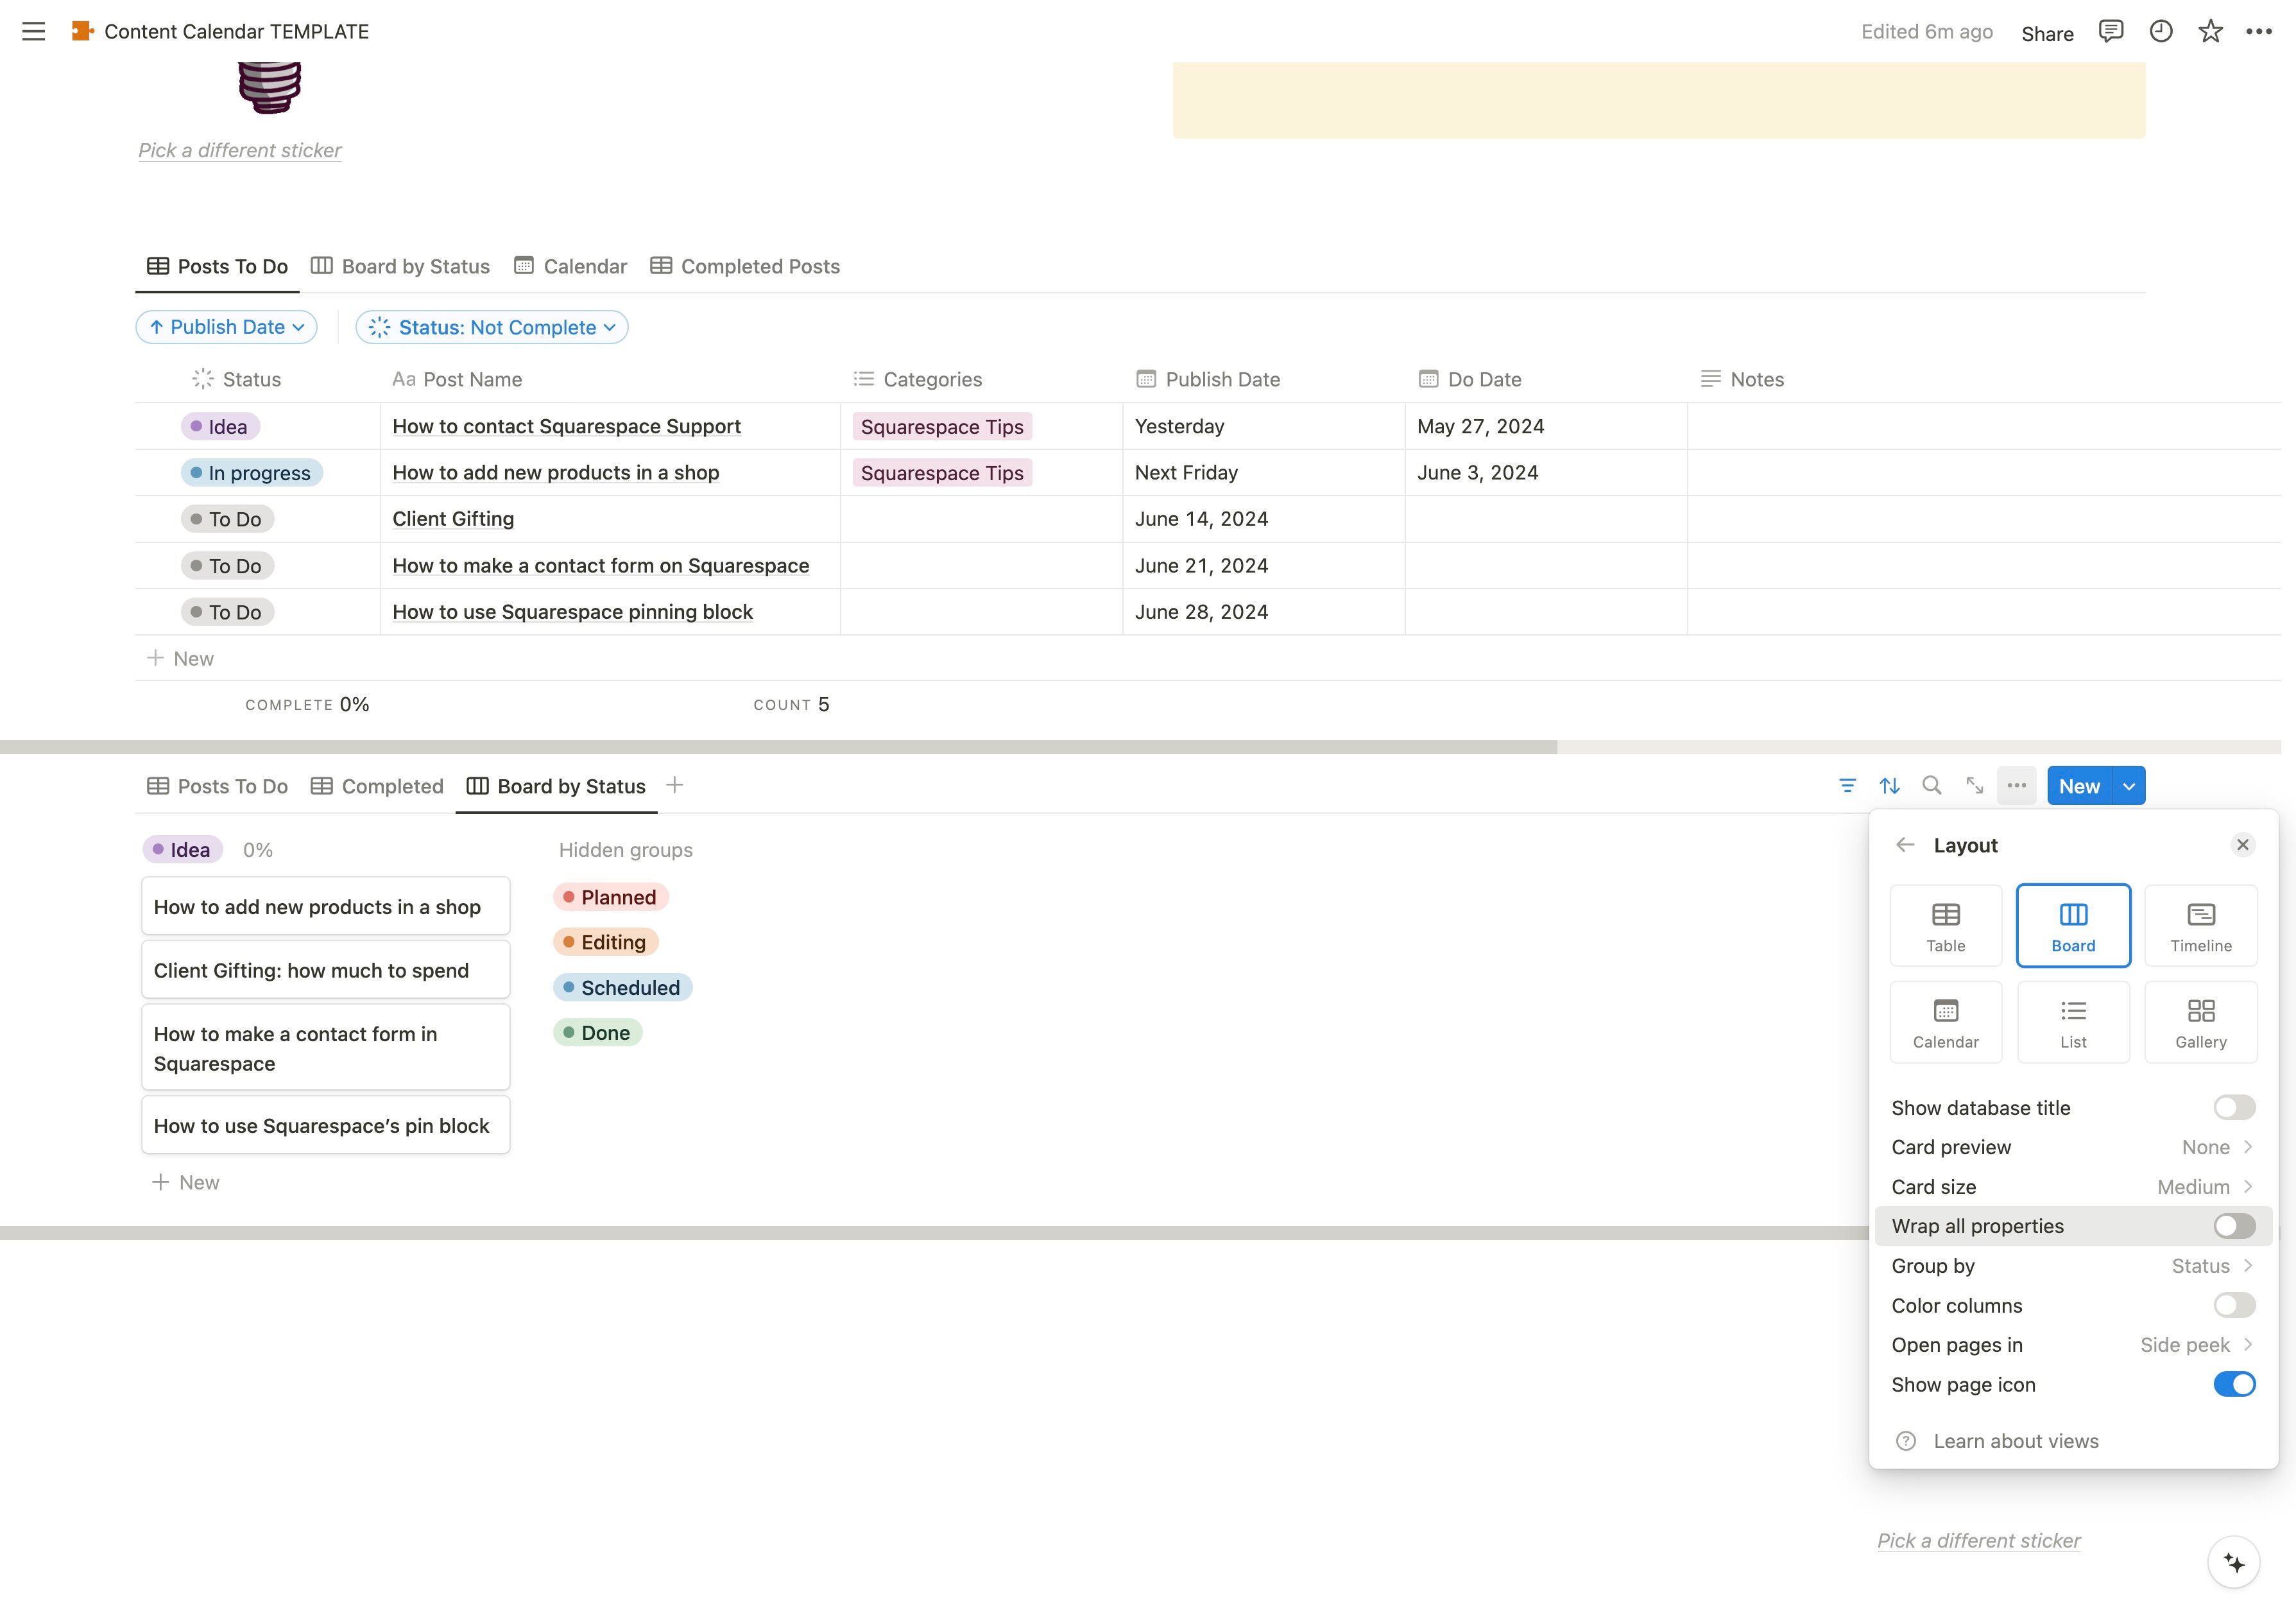Open Publish Date sort dropdown
Viewport: 2296px width, 1624px height.
tap(227, 327)
